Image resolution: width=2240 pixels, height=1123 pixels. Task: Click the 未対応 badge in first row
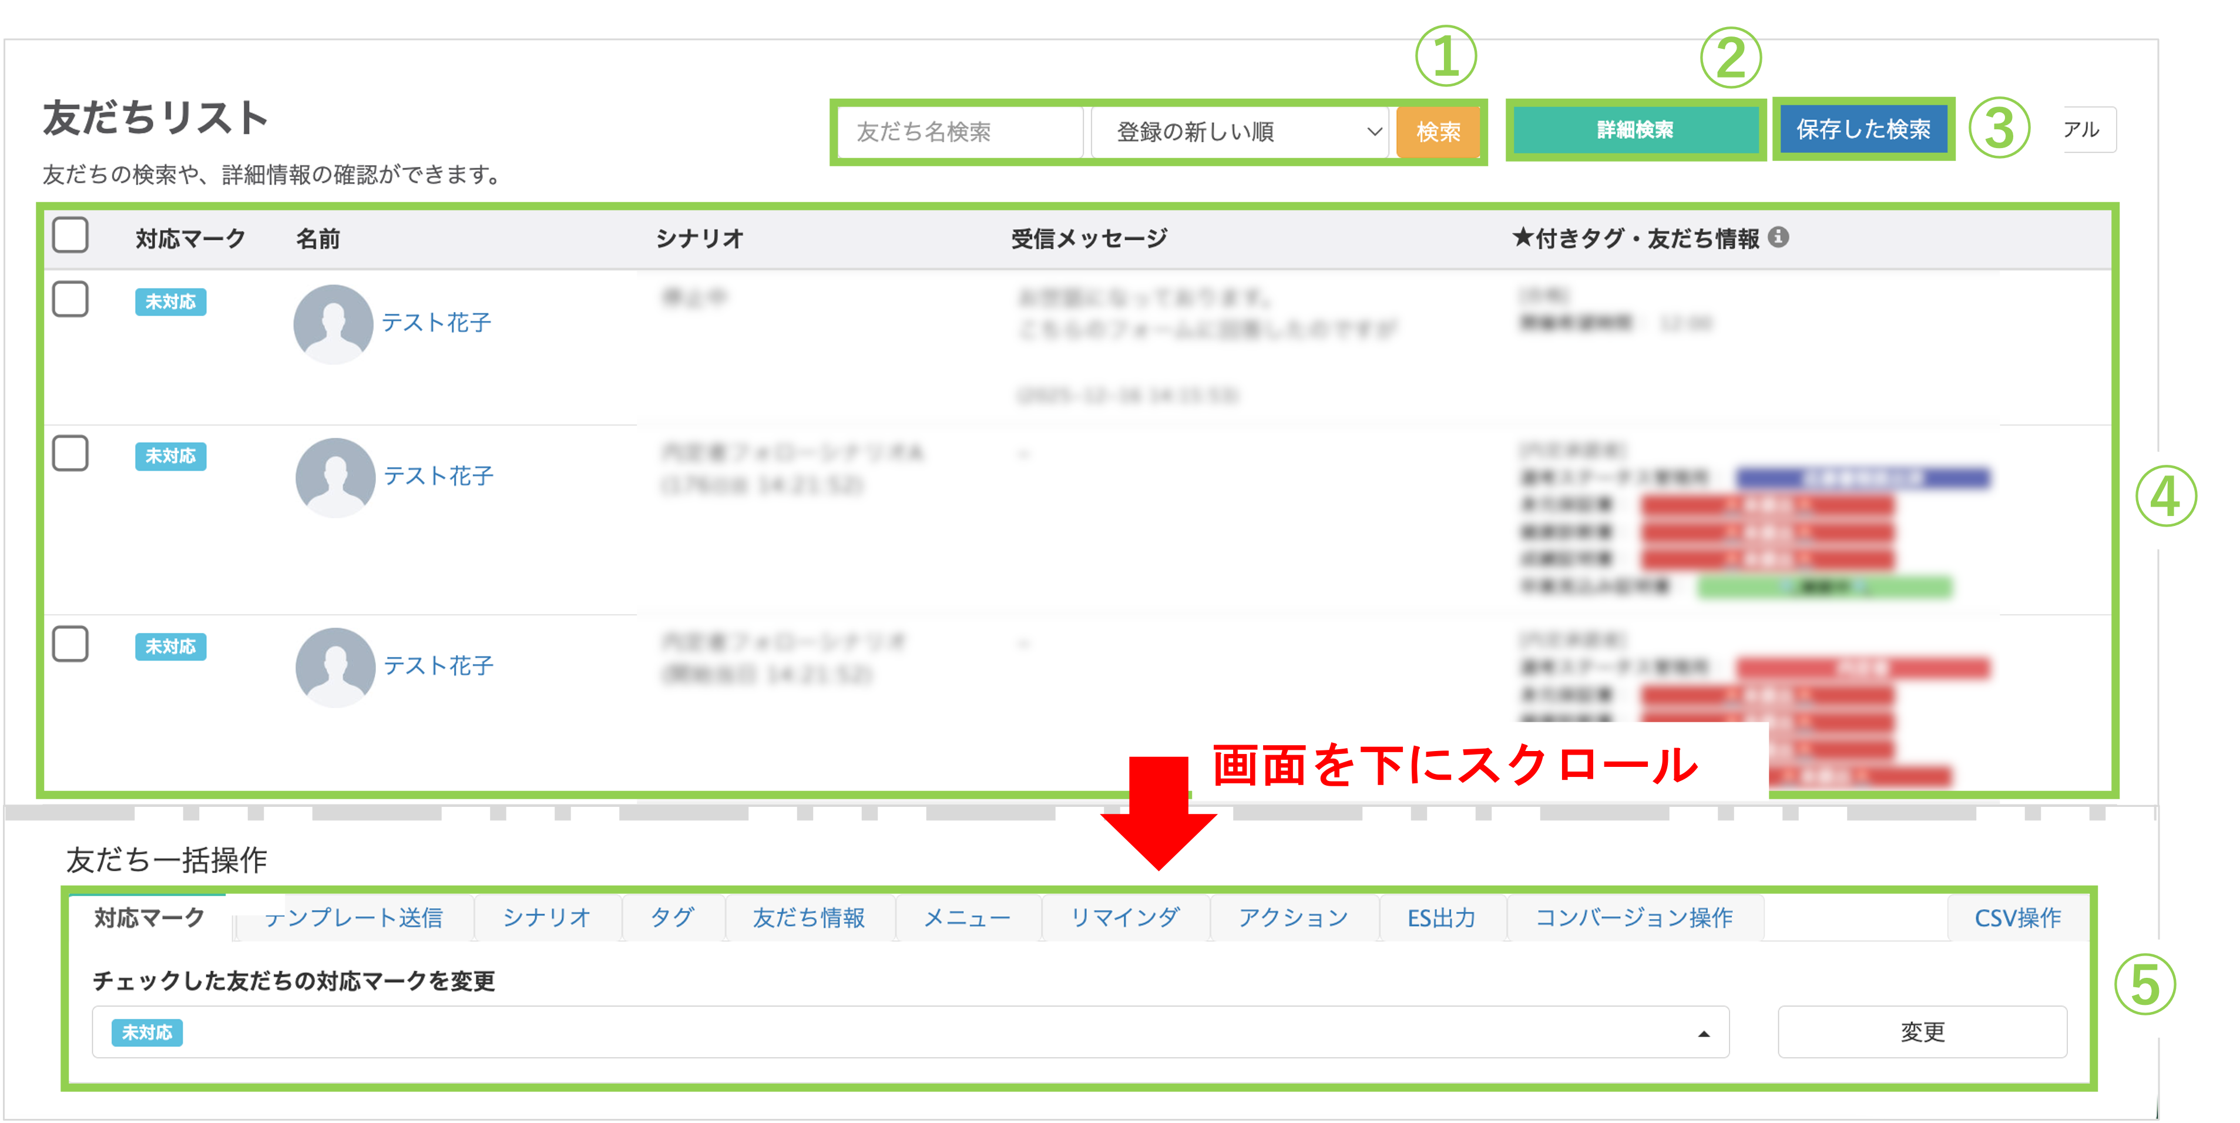tap(170, 302)
